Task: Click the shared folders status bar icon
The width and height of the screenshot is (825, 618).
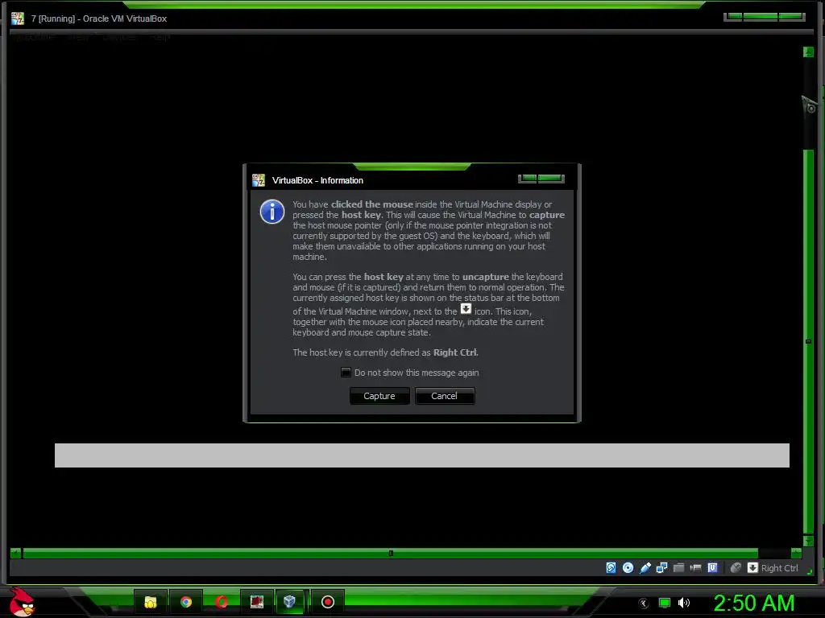Action: coord(678,567)
